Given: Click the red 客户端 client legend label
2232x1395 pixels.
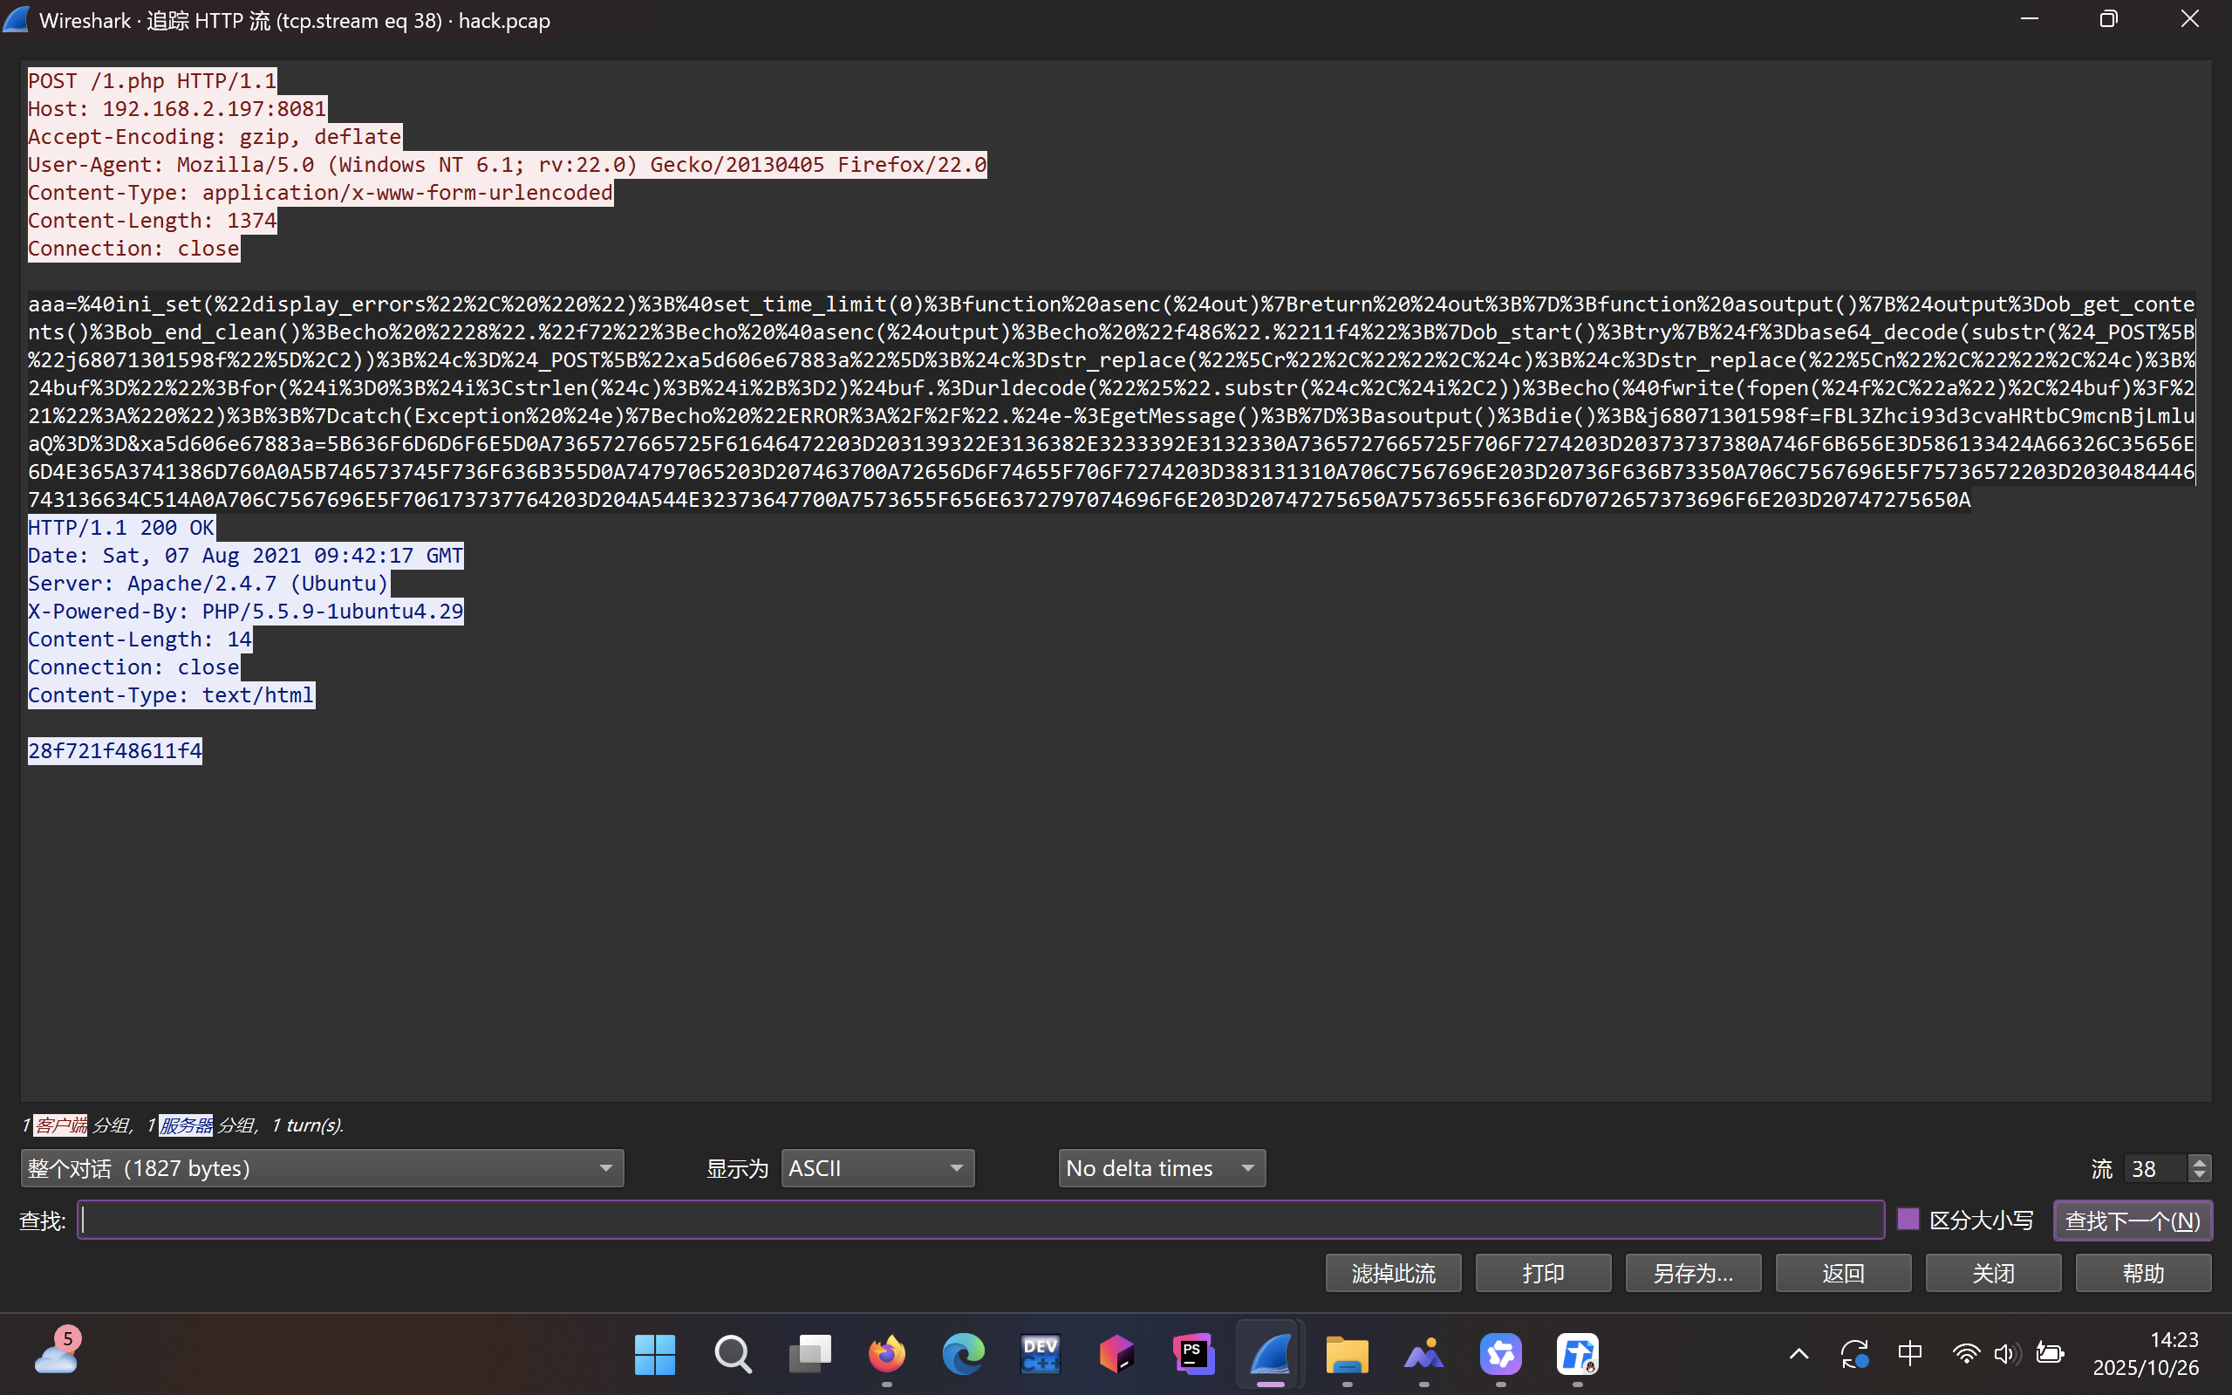Looking at the screenshot, I should pyautogui.click(x=61, y=1125).
